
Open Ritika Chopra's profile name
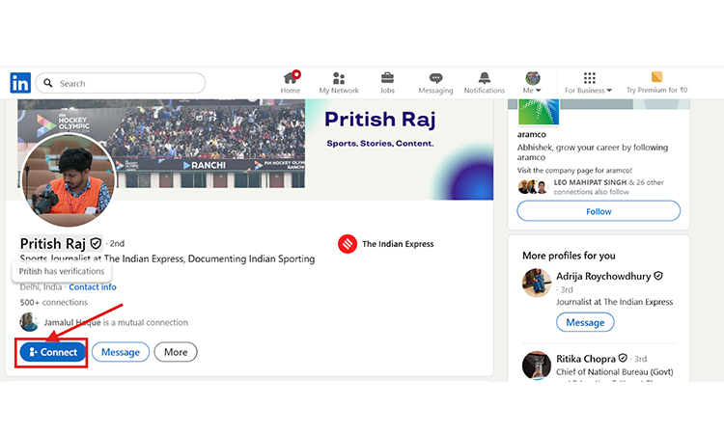(586, 359)
